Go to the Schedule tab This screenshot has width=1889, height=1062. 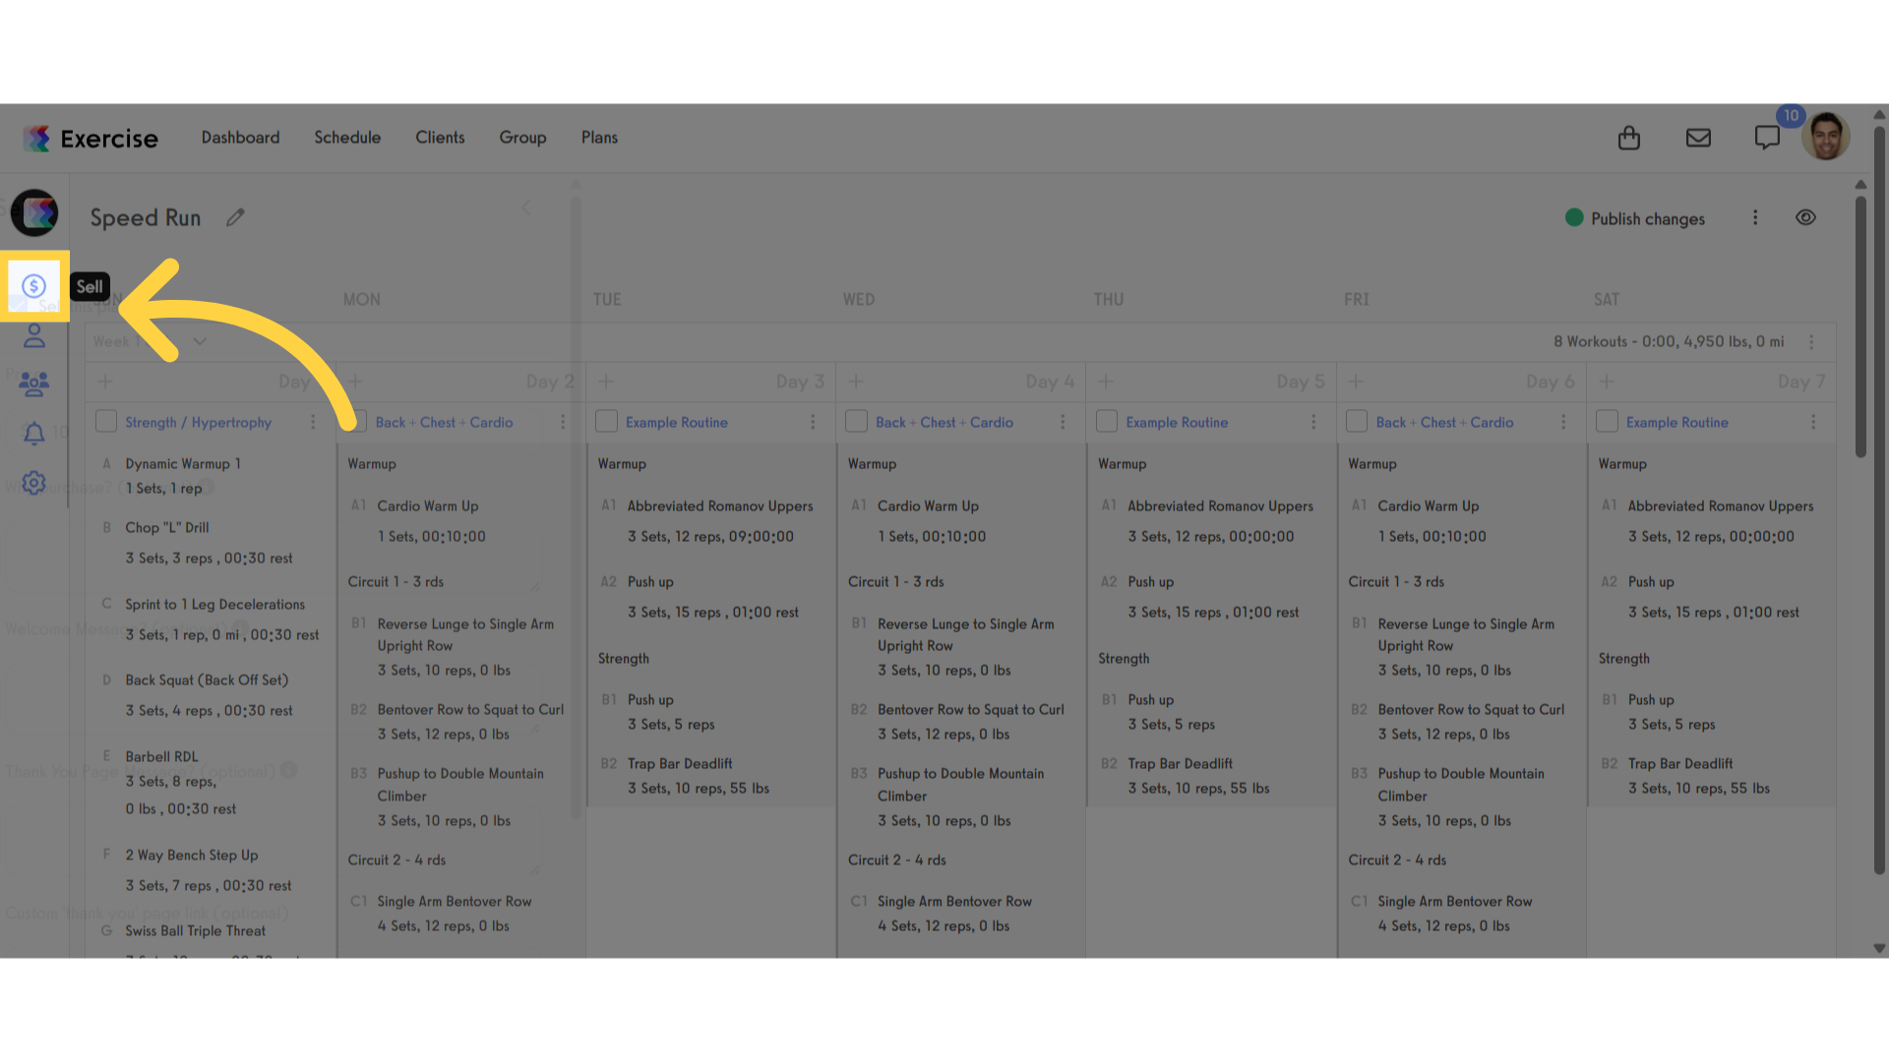coord(347,138)
